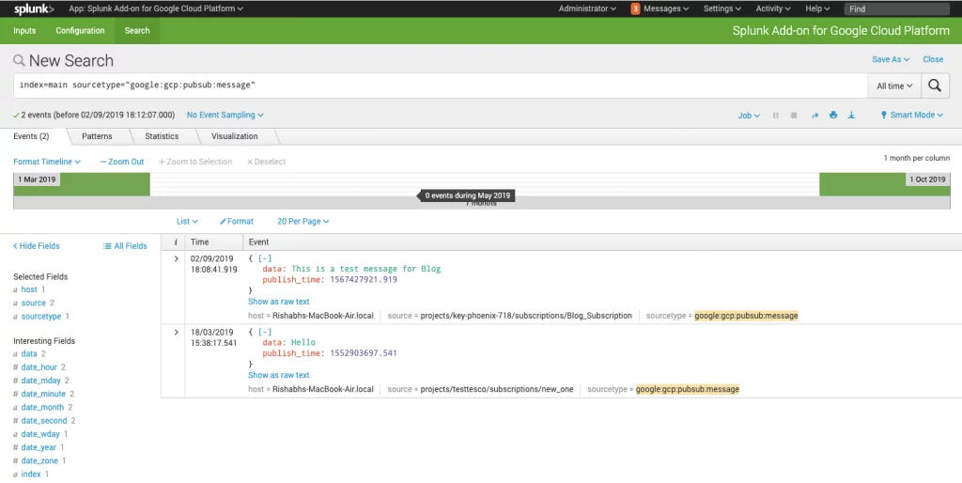Click the Messages count badge
The height and width of the screenshot is (483, 962).
click(x=636, y=8)
